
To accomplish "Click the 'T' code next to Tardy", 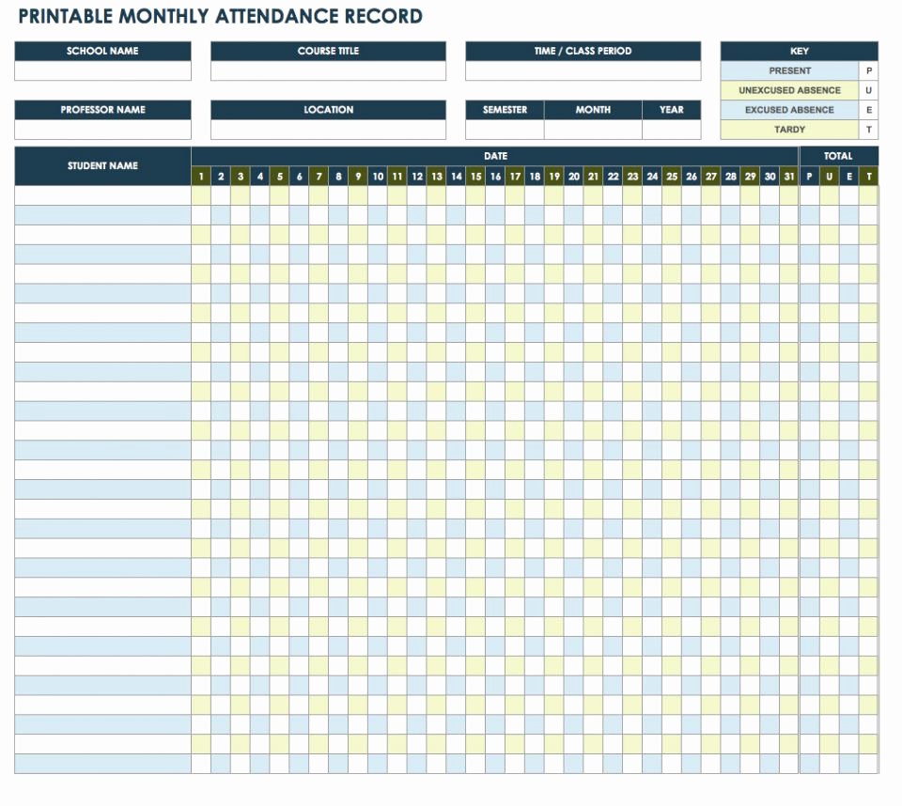I will coord(868,130).
